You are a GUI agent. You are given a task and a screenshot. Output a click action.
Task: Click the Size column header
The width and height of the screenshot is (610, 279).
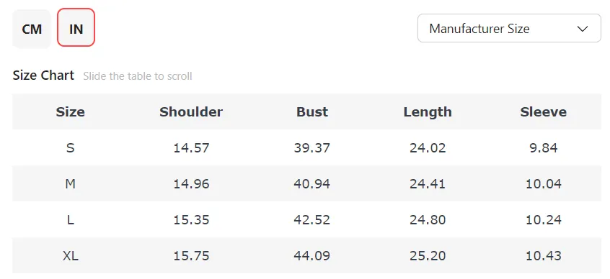click(71, 111)
